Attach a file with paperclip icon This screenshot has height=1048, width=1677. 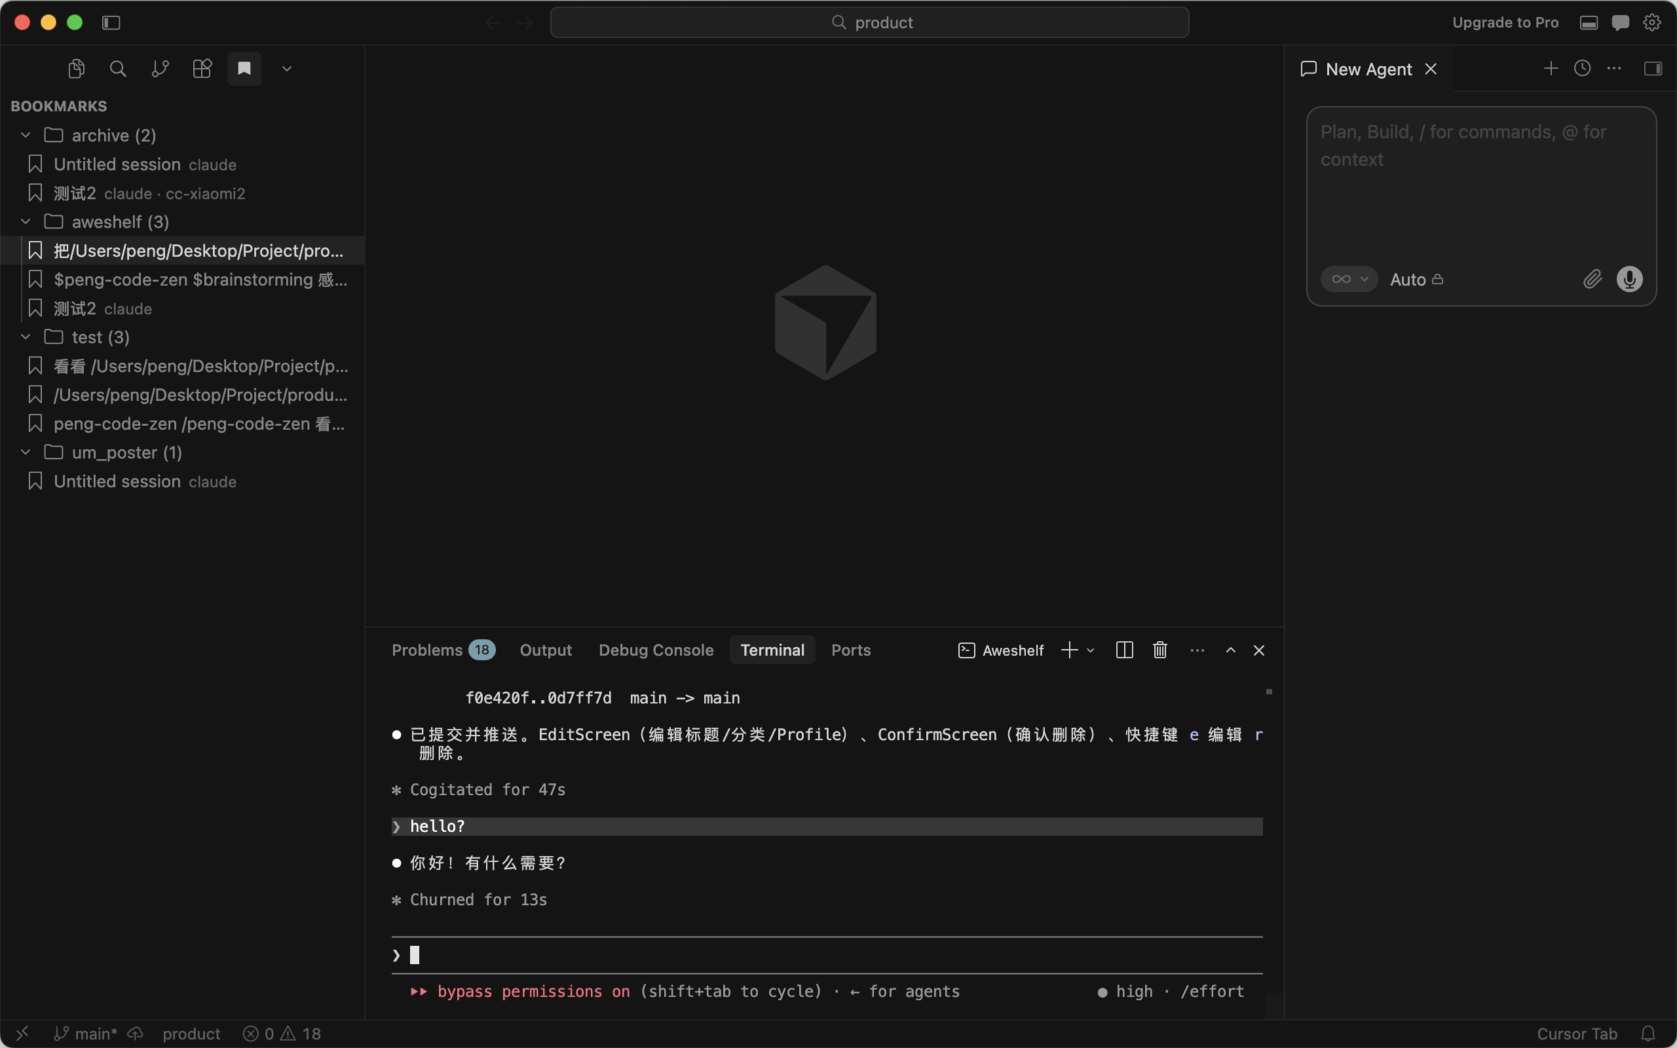pos(1592,279)
